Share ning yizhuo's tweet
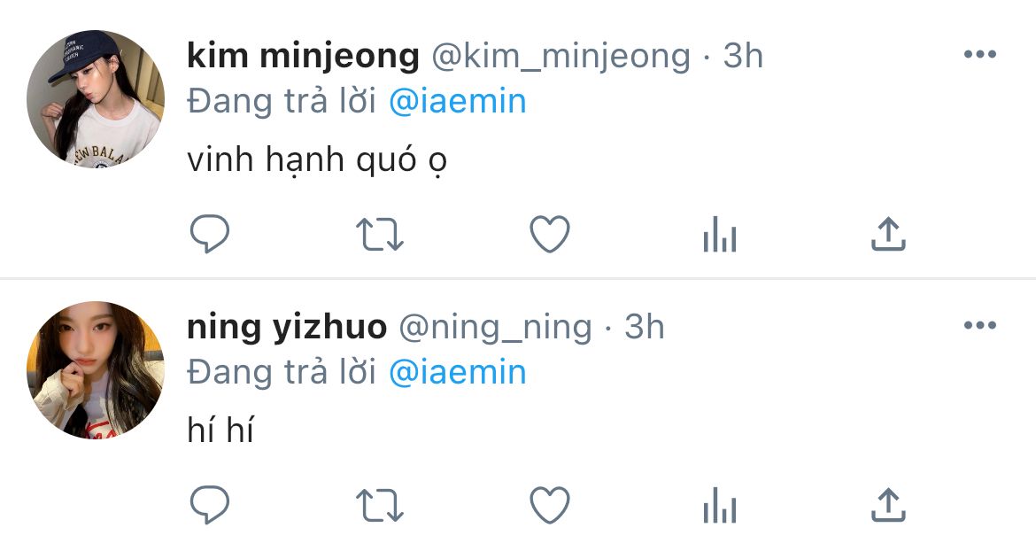1036x543 pixels. coord(888,505)
